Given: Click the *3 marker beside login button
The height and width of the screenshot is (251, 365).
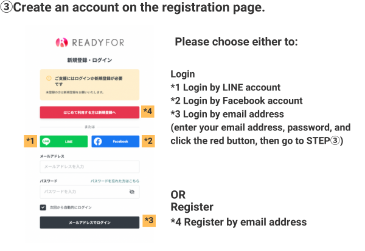Looking at the screenshot, I should click(149, 221).
